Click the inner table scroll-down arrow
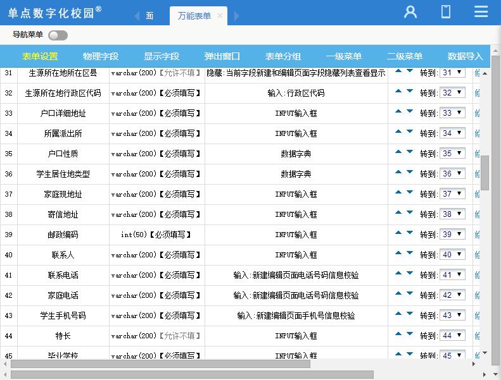Screen dimensions: 501x380 (x=485, y=353)
